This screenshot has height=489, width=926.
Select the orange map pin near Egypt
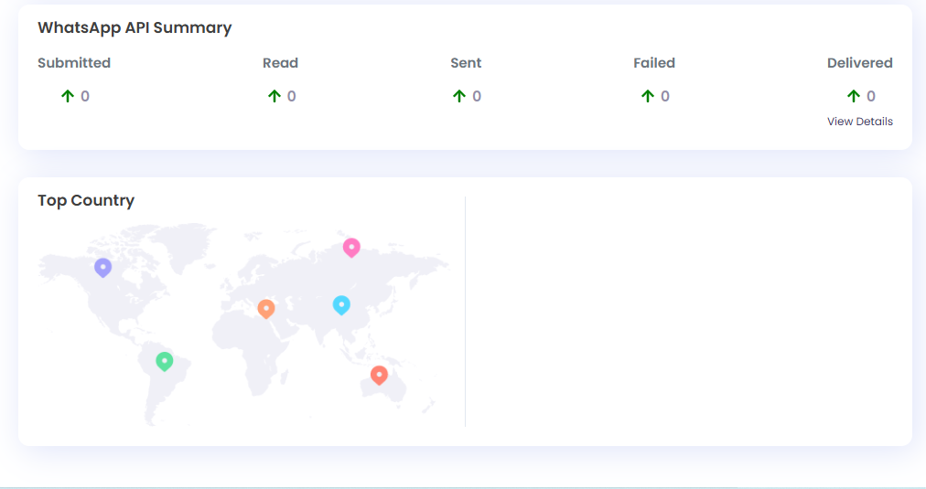pyautogui.click(x=265, y=309)
